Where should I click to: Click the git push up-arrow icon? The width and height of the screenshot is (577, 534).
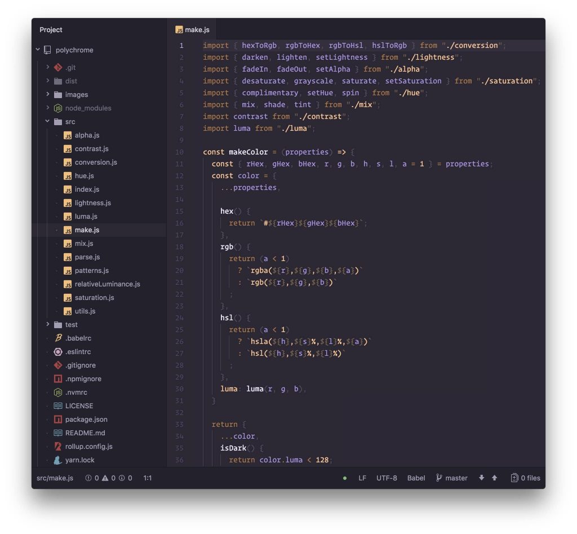click(x=494, y=478)
